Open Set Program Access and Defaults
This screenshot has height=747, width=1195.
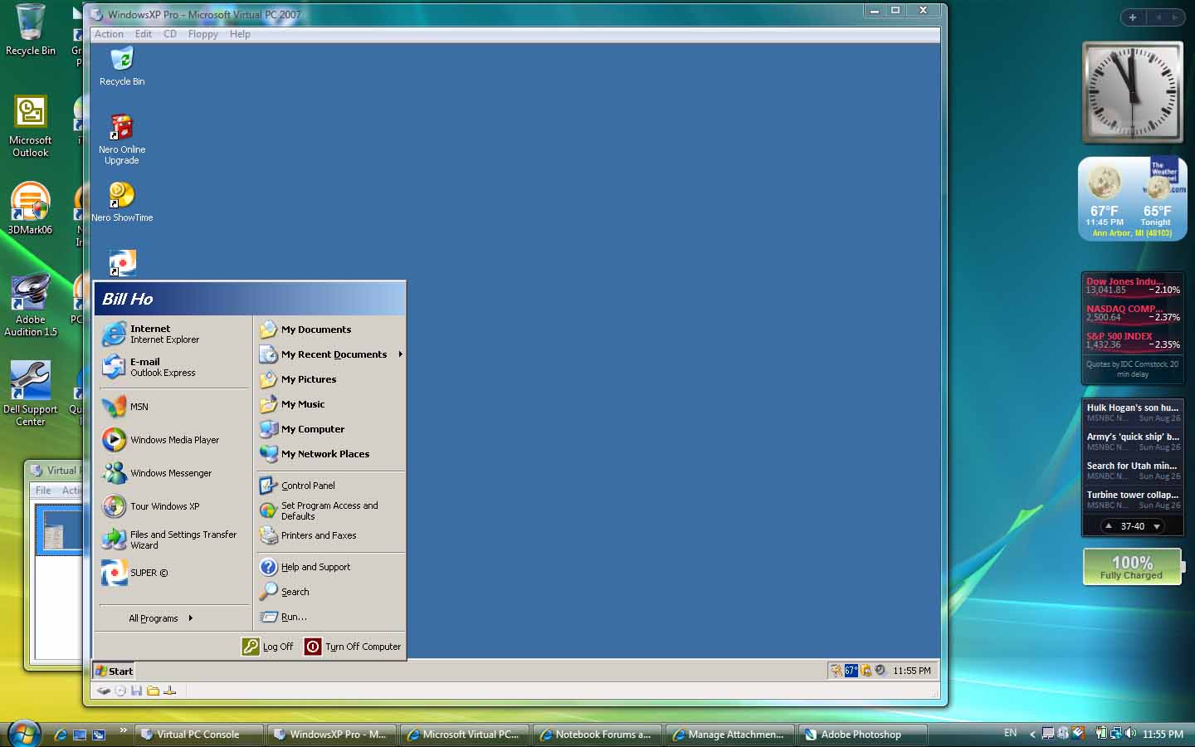330,510
